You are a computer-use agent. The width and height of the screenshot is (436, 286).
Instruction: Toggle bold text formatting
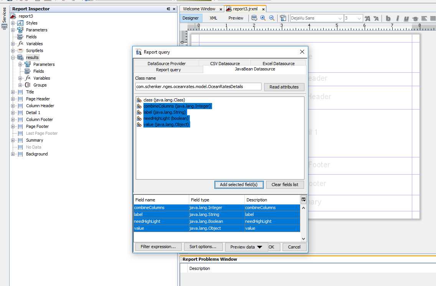pos(388,18)
